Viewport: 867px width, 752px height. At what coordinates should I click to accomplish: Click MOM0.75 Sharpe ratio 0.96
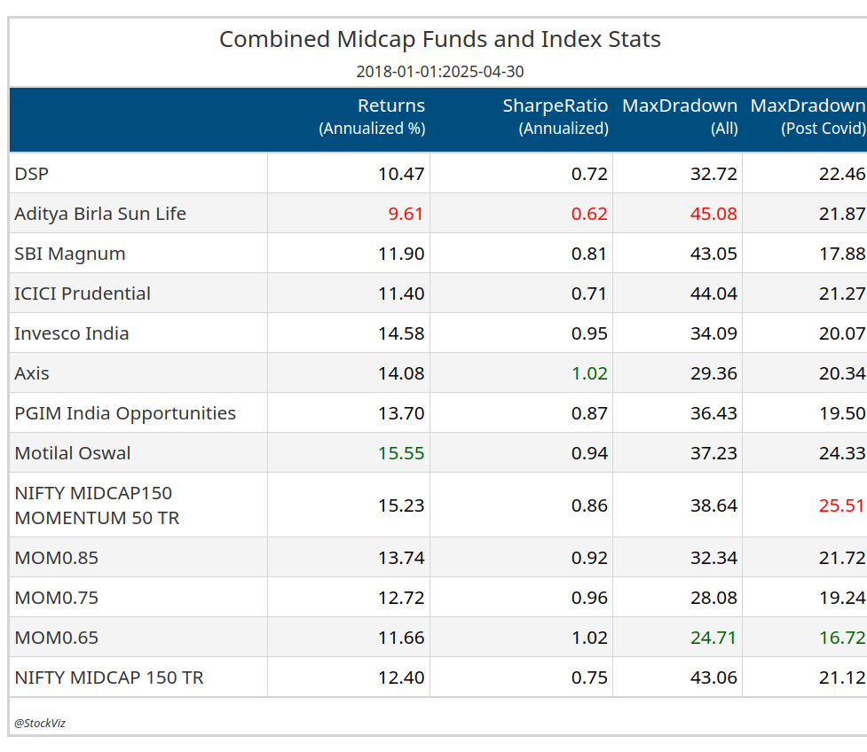pyautogui.click(x=589, y=598)
